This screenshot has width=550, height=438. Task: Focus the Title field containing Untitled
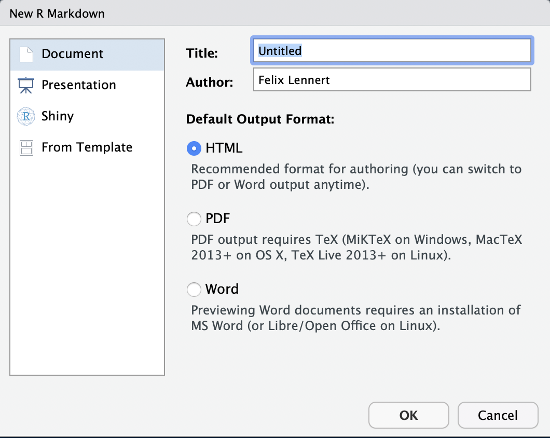(392, 51)
